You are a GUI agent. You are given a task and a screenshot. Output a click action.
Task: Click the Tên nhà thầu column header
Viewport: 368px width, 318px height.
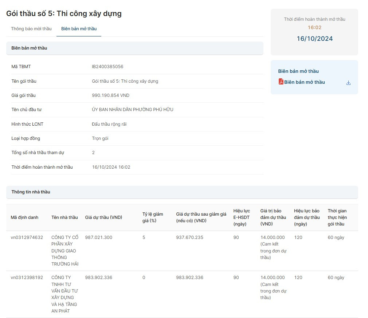64,217
